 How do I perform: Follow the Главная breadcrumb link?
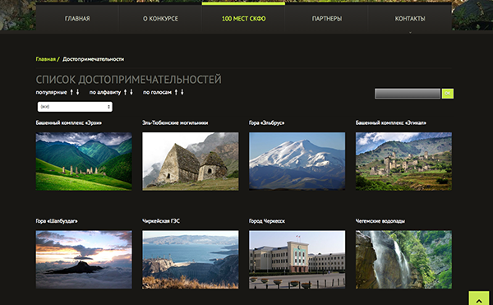pyautogui.click(x=45, y=59)
